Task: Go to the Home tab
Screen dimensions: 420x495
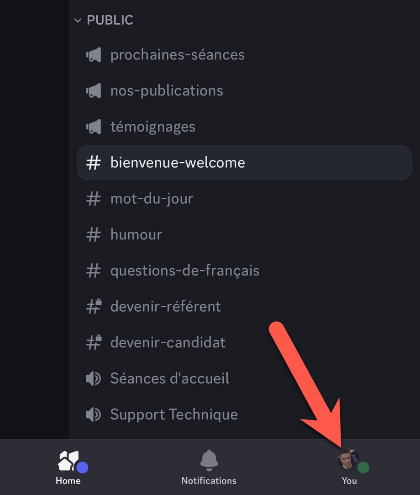Action: (x=68, y=467)
